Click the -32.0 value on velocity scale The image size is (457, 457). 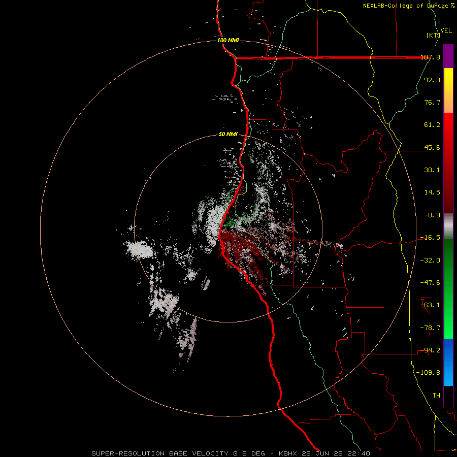tap(430, 260)
